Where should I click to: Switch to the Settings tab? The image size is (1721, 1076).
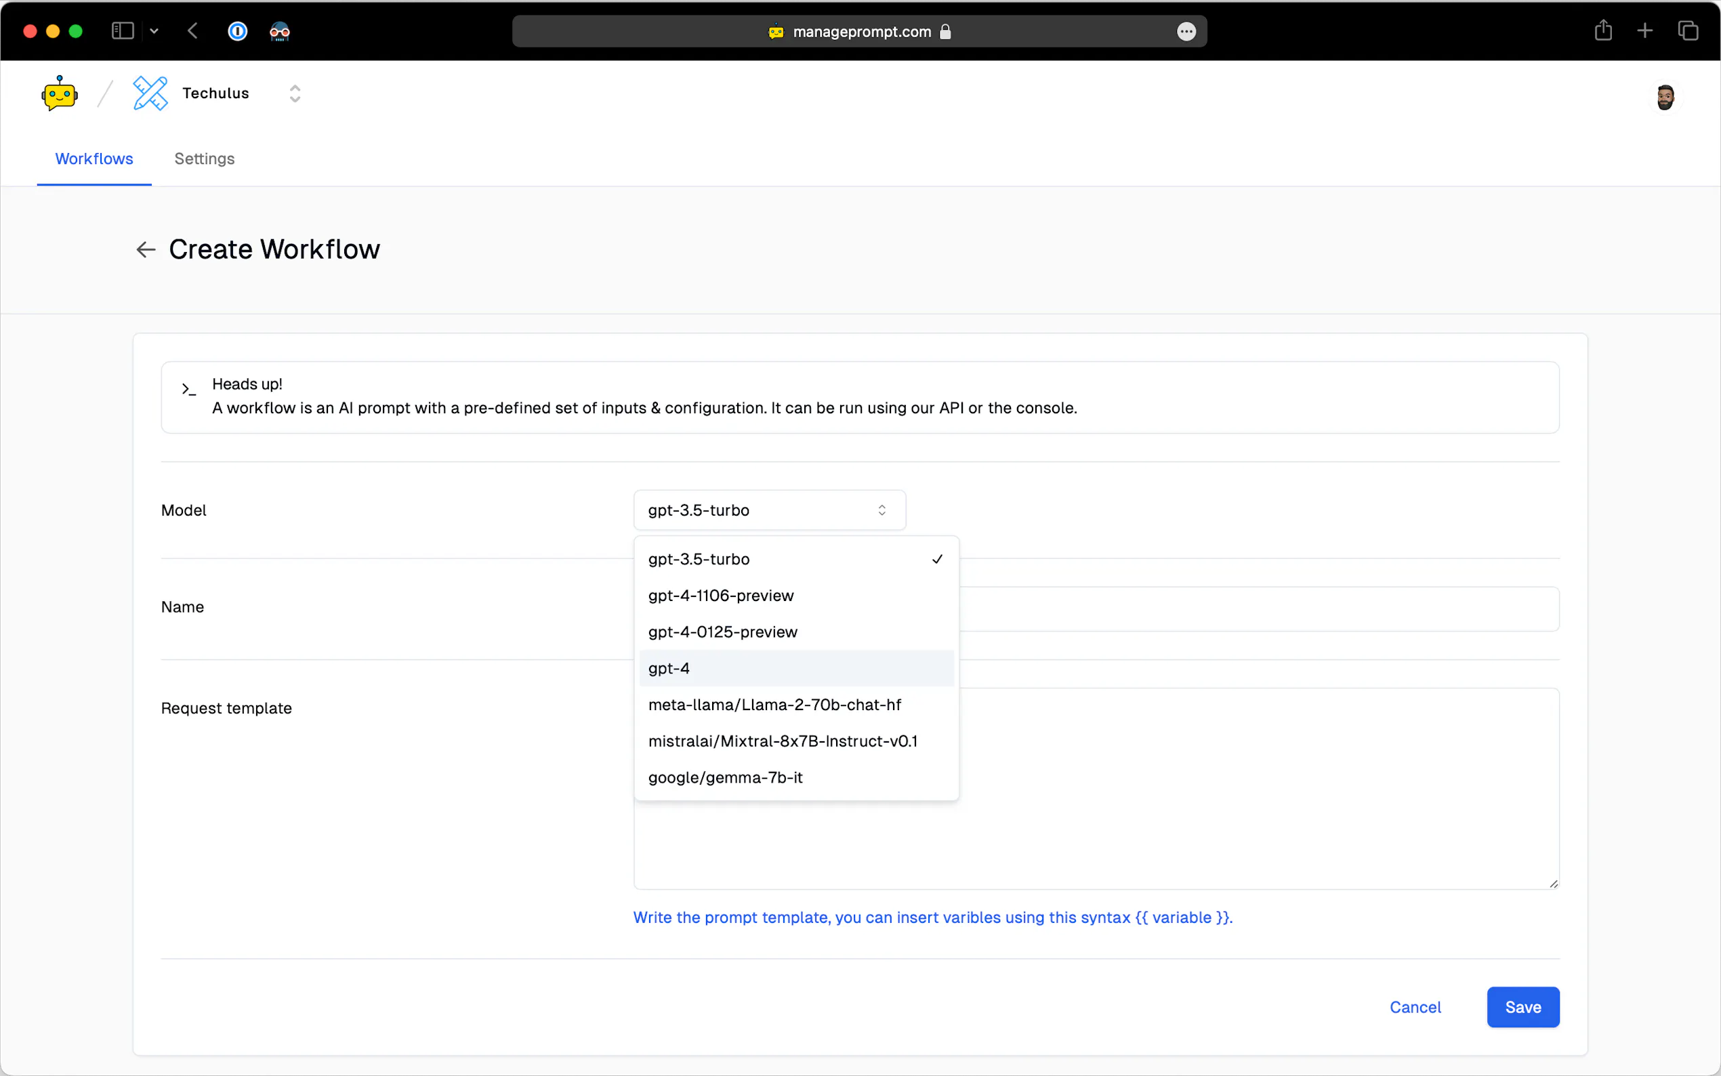click(204, 159)
